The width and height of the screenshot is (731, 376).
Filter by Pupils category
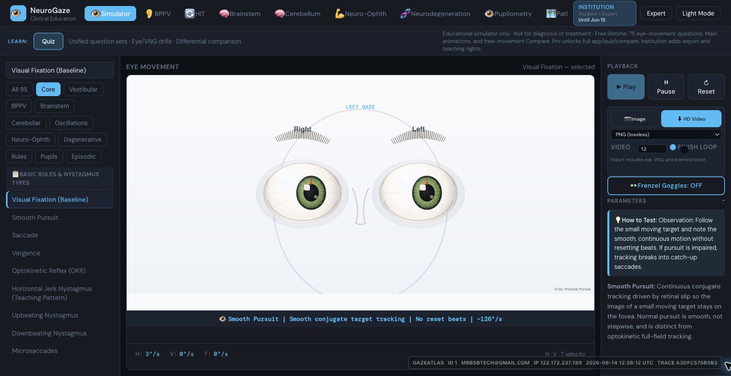pyautogui.click(x=49, y=156)
